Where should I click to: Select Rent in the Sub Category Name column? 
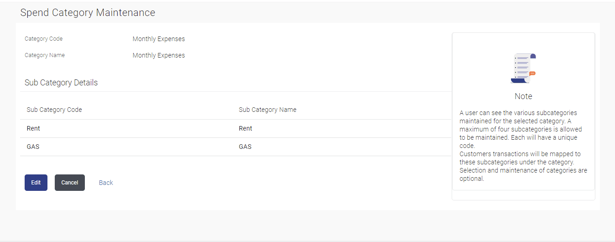point(245,128)
